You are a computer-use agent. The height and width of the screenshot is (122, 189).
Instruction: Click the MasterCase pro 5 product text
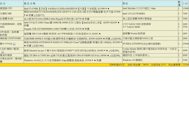[72, 51]
